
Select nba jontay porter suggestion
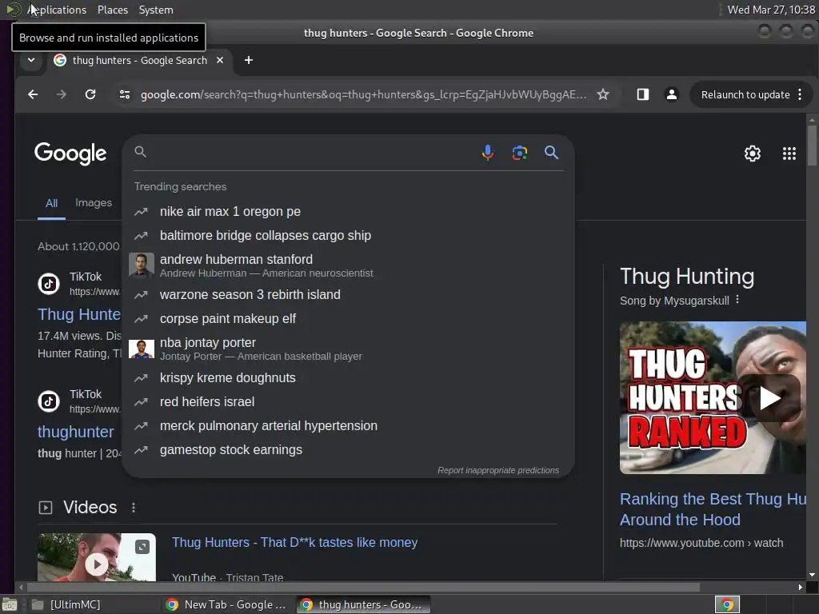[349, 349]
